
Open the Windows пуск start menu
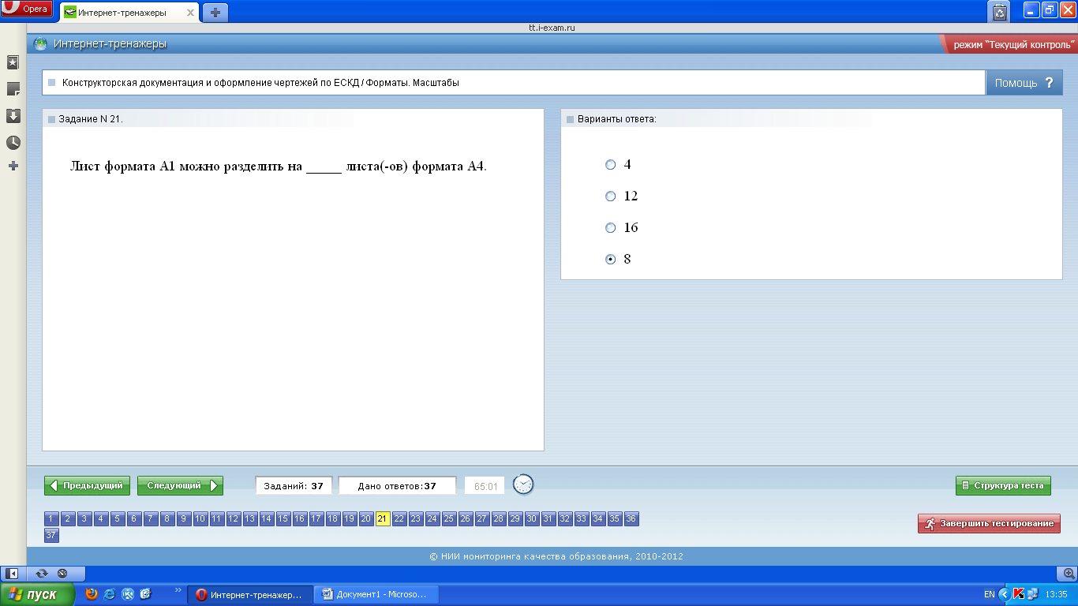click(x=38, y=594)
